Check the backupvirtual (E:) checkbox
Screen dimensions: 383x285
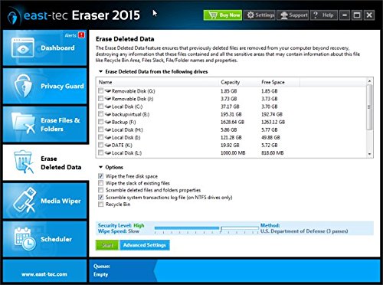[x=100, y=114]
